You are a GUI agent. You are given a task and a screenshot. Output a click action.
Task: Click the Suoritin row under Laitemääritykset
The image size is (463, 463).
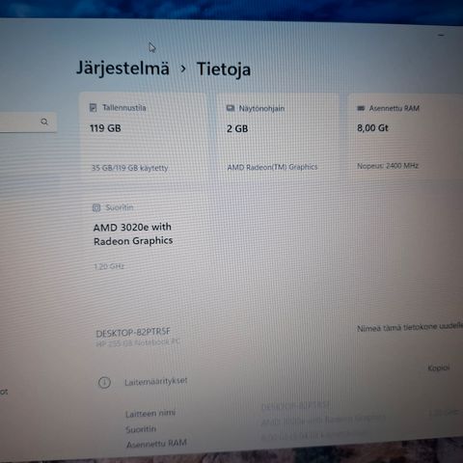click(x=141, y=429)
